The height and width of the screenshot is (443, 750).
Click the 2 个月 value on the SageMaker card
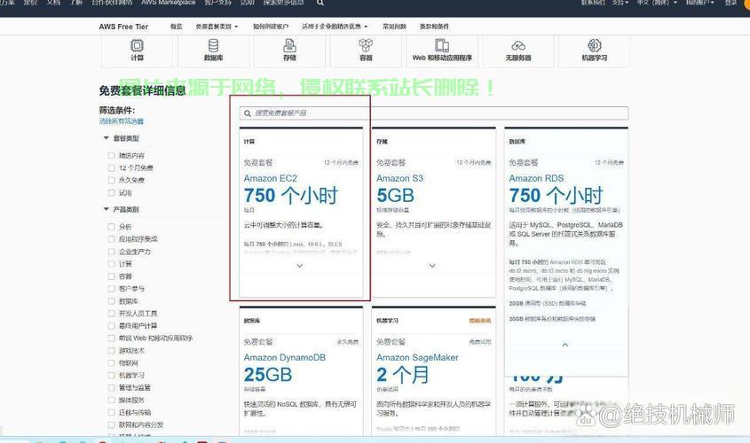click(403, 375)
